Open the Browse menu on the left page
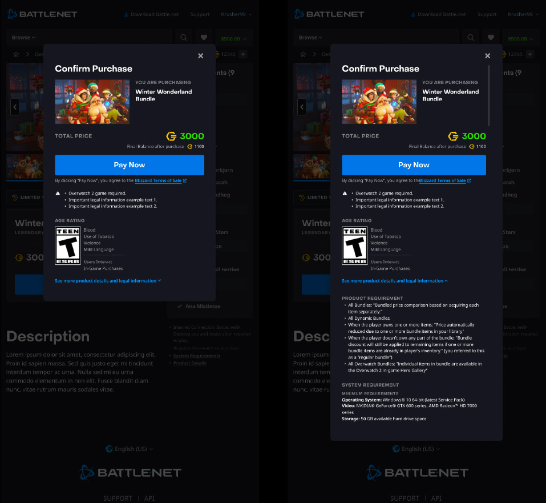This screenshot has width=546, height=503. click(23, 38)
